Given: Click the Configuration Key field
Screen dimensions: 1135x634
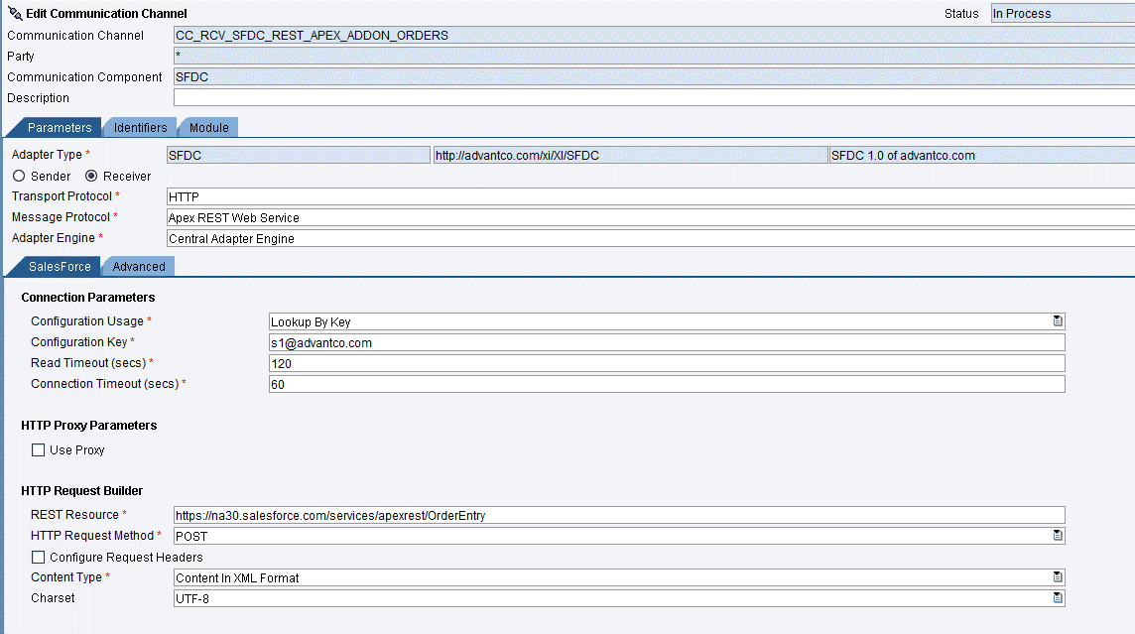Looking at the screenshot, I should click(595, 341).
